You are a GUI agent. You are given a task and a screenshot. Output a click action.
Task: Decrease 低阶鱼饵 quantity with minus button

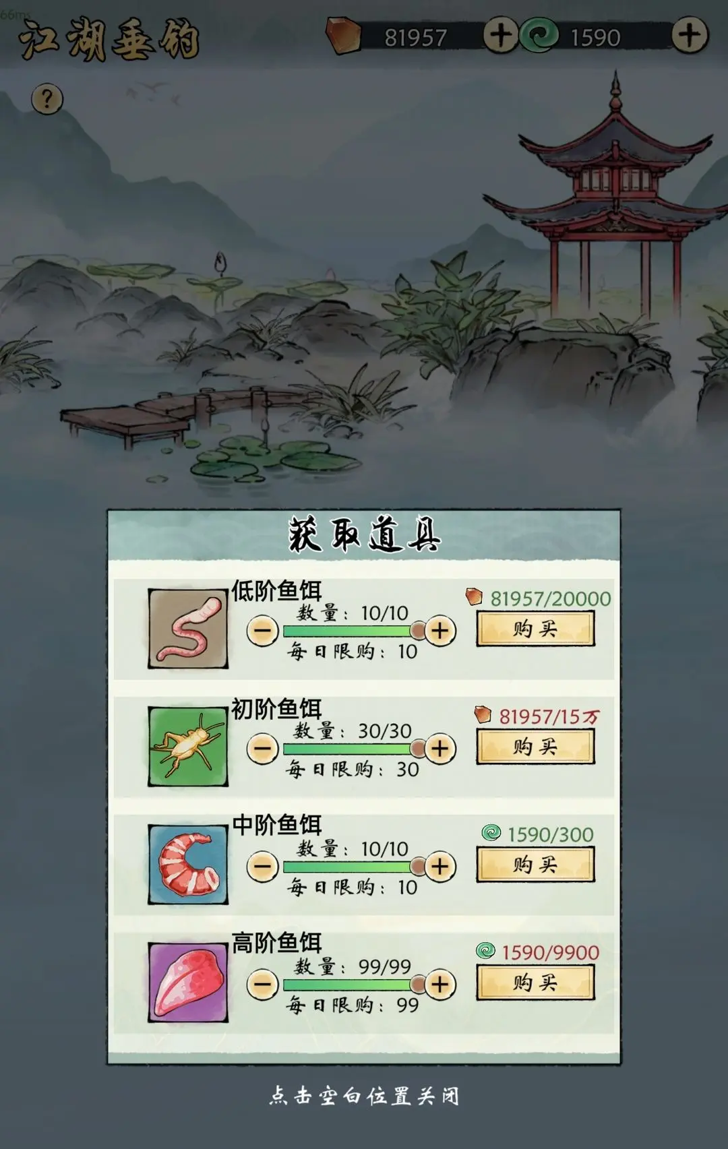(x=262, y=631)
